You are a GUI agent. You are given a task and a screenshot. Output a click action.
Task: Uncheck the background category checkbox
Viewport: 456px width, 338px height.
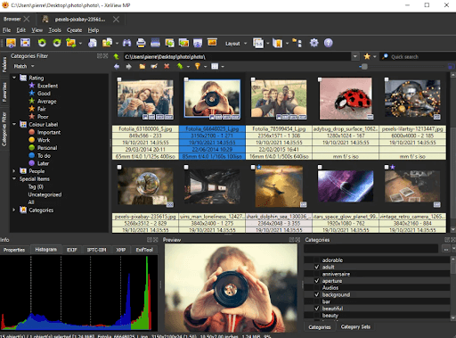(x=317, y=294)
